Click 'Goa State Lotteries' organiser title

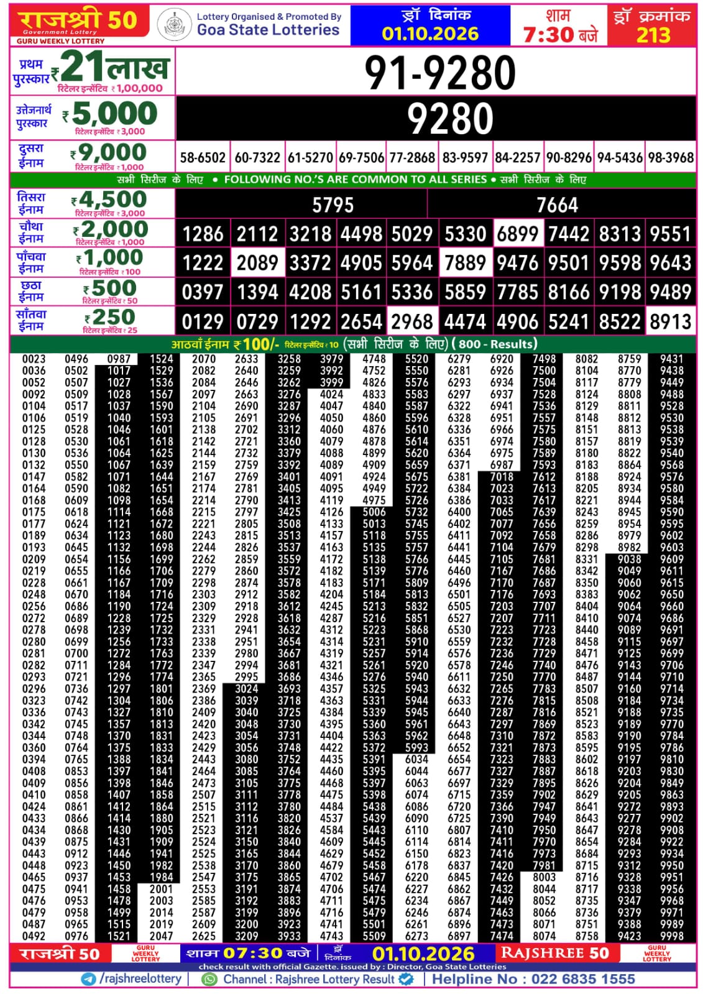click(x=268, y=30)
